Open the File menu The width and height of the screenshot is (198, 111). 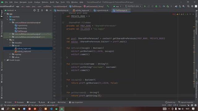(6, 2)
